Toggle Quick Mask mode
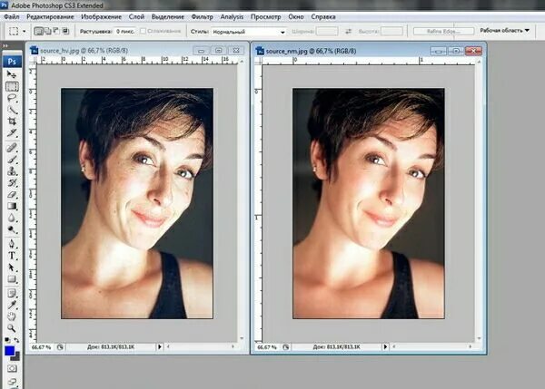Viewport: 545px width, 389px height. [12, 368]
